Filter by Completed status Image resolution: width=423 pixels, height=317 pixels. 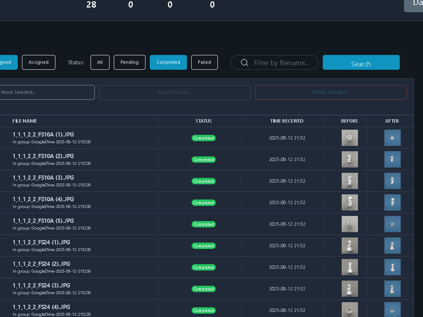click(168, 62)
